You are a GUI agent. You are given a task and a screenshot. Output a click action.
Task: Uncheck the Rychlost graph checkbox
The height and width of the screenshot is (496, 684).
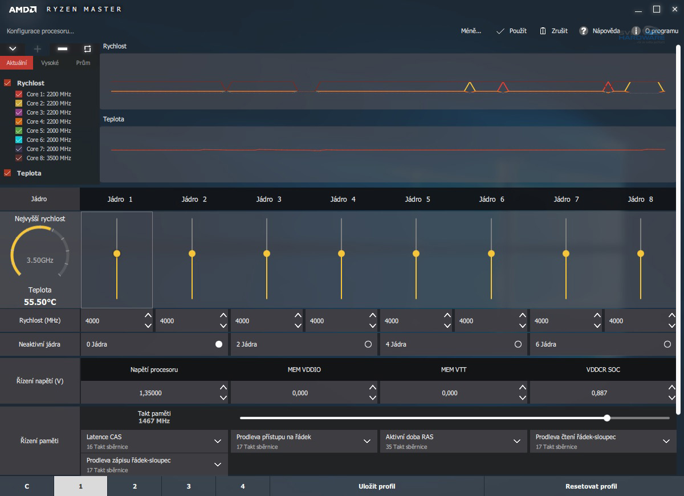pyautogui.click(x=7, y=83)
